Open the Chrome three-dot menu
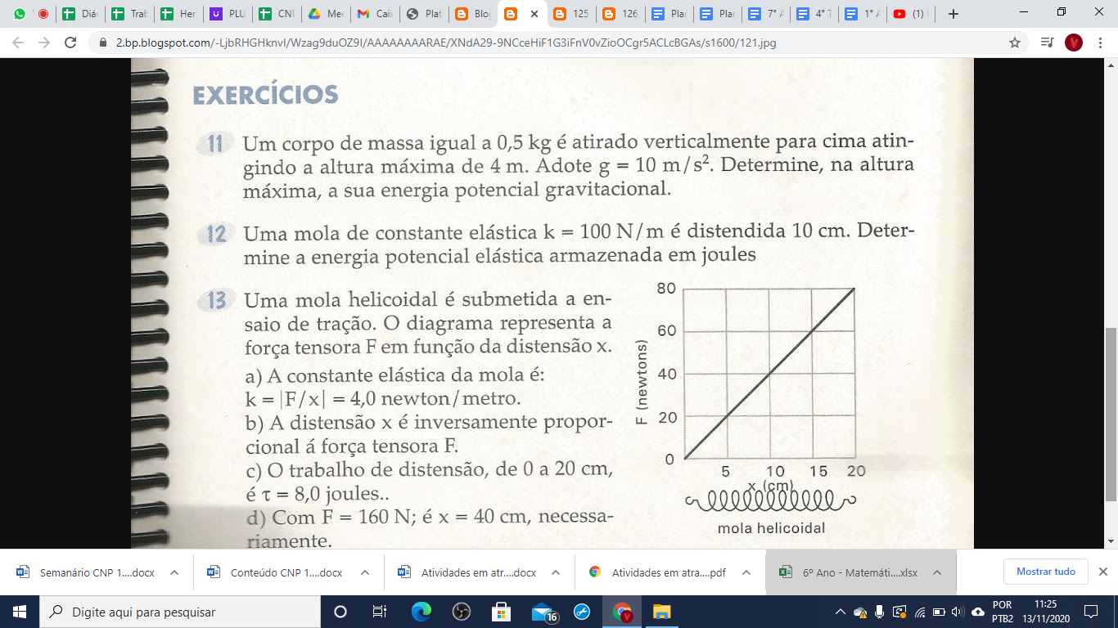Image resolution: width=1118 pixels, height=628 pixels. click(x=1101, y=43)
